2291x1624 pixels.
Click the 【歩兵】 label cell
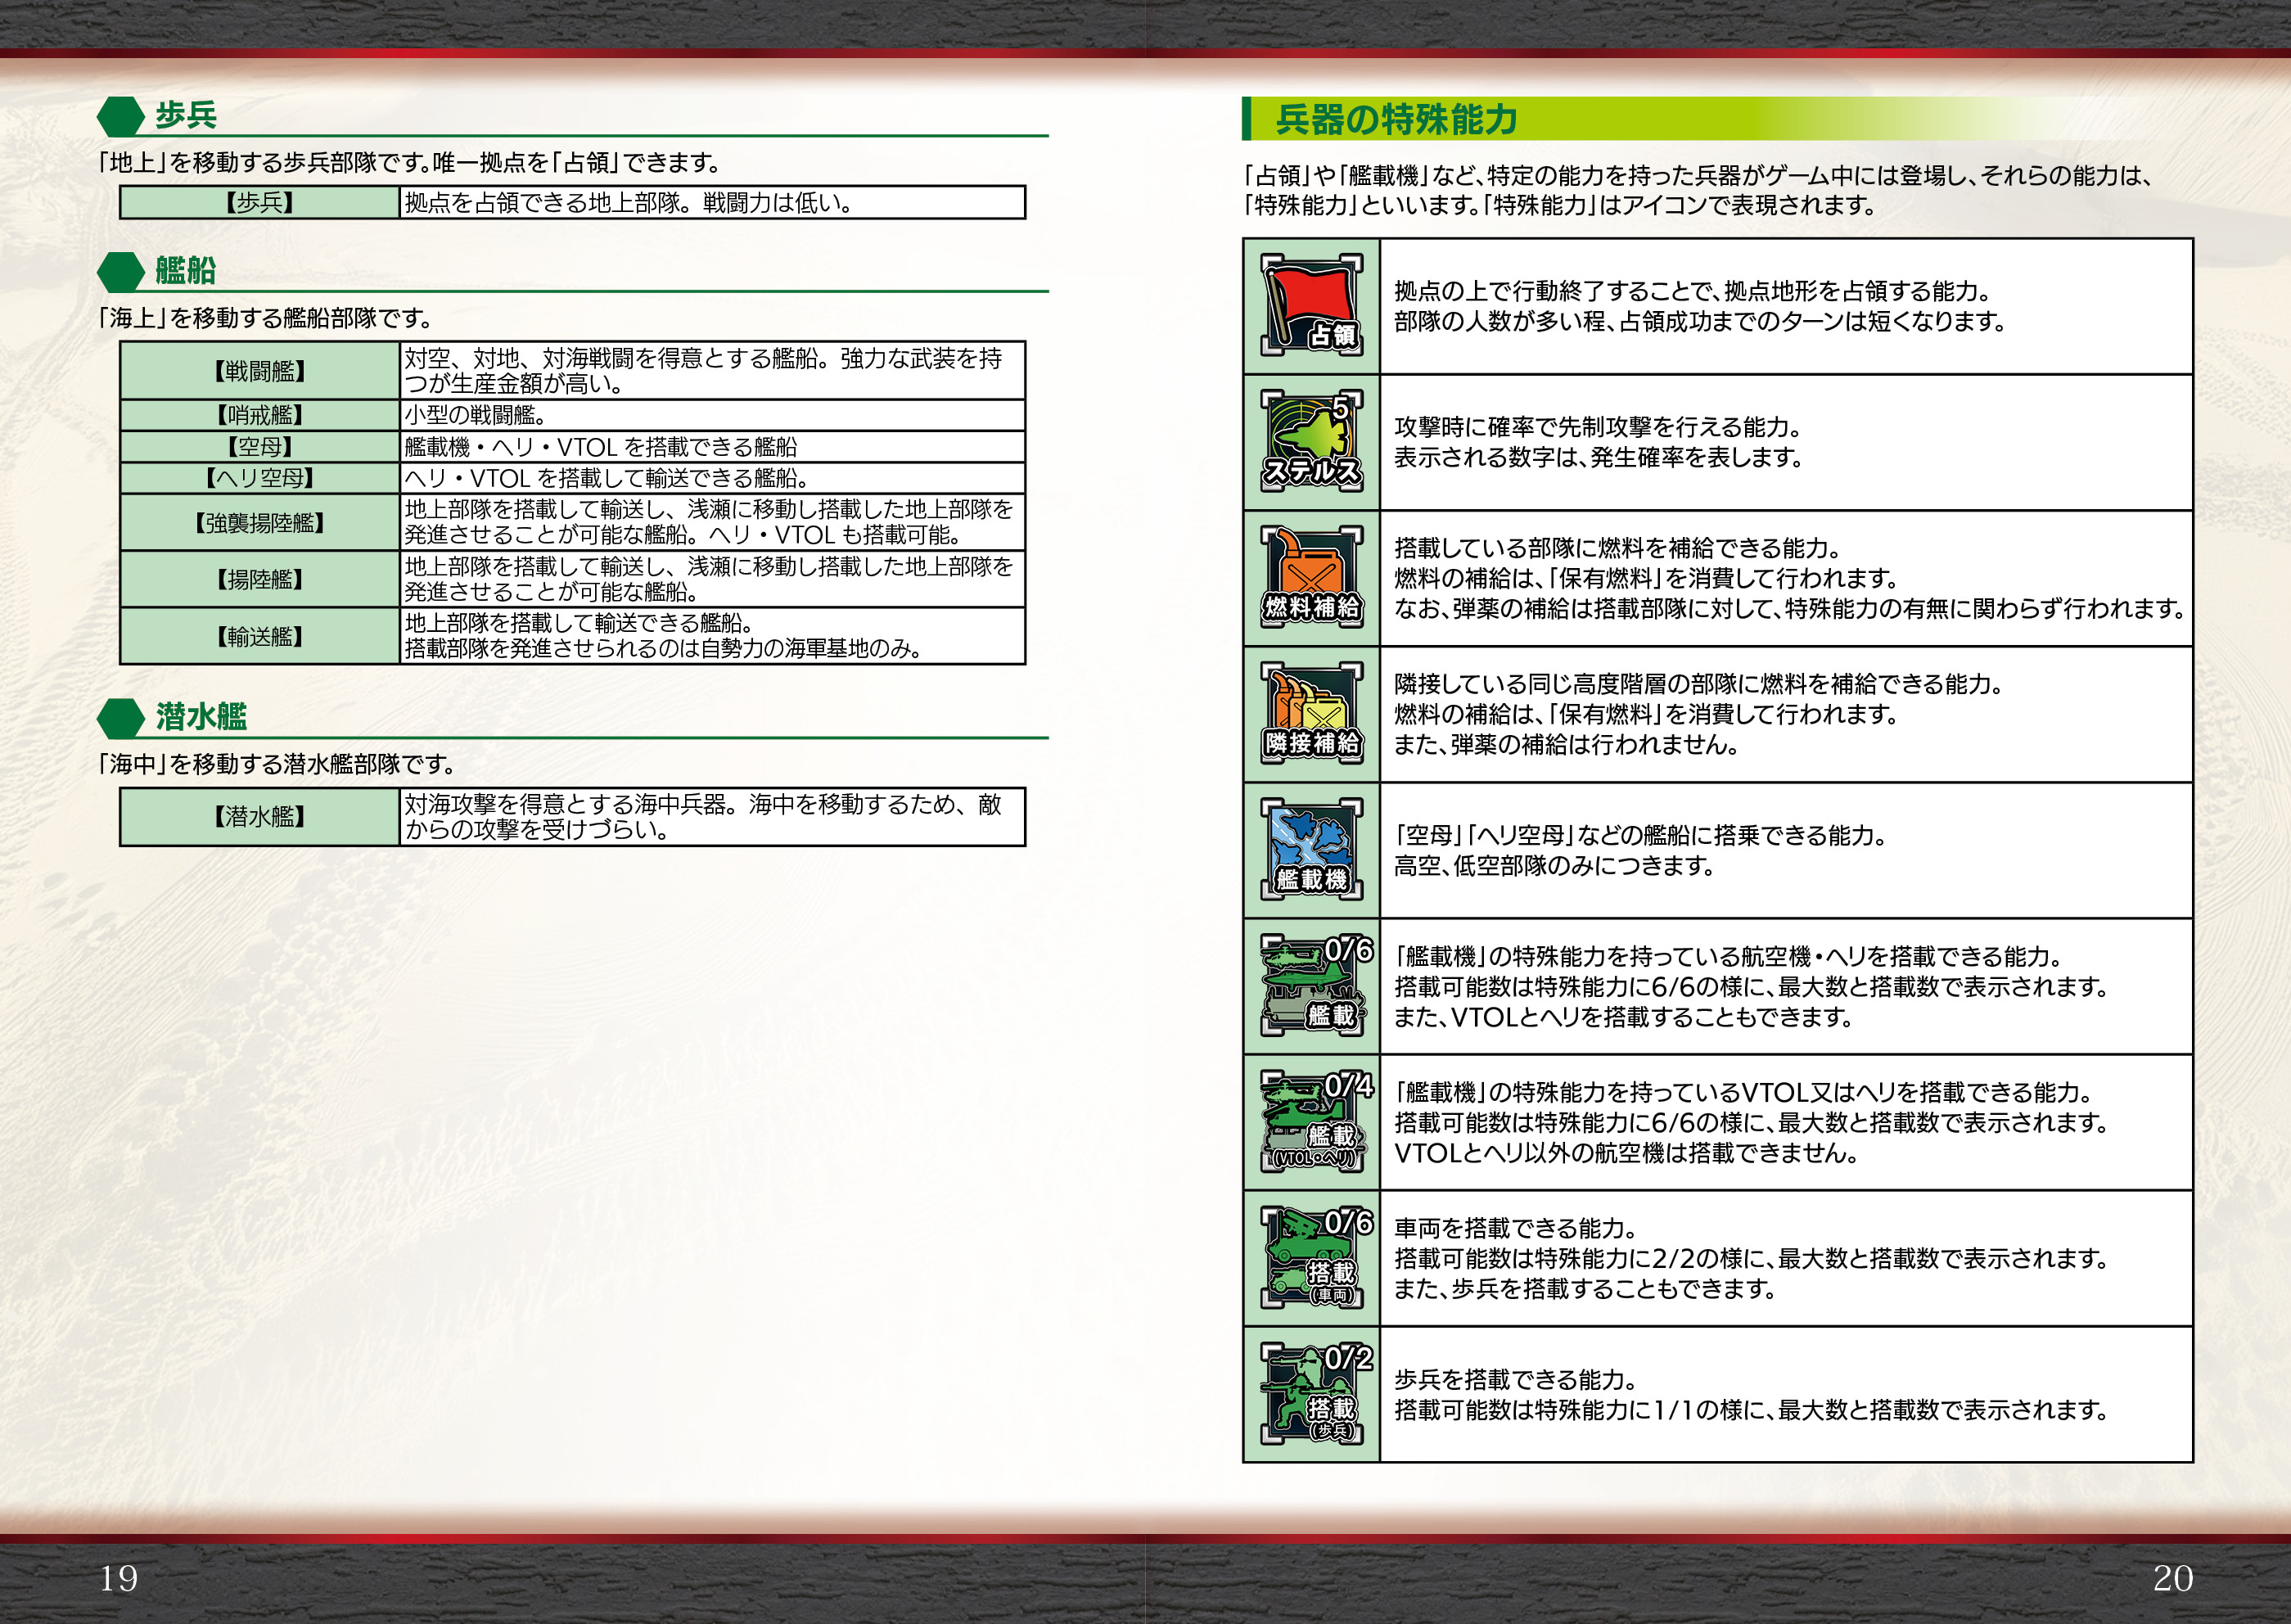(x=260, y=202)
